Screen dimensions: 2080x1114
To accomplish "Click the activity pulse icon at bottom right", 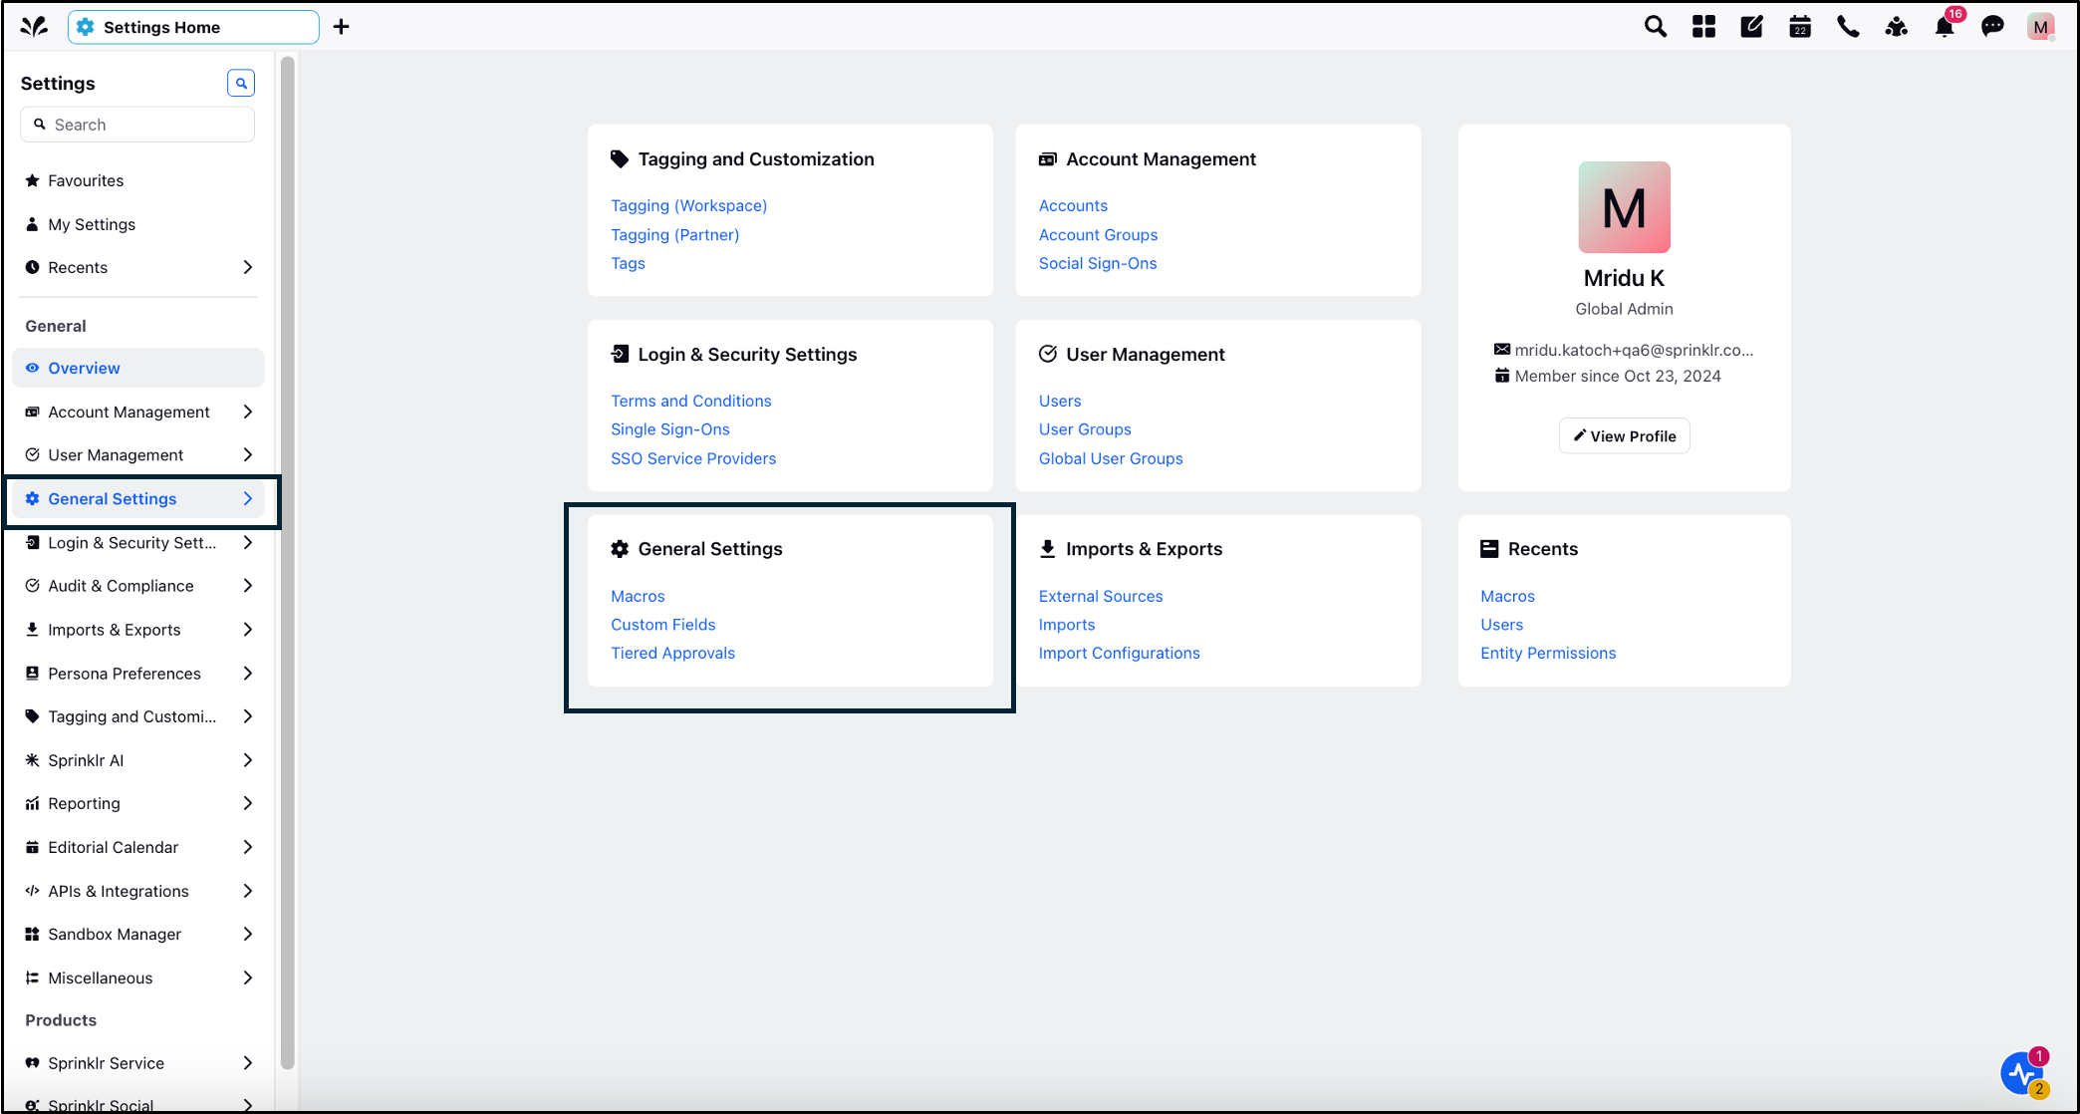I will [x=2022, y=1073].
